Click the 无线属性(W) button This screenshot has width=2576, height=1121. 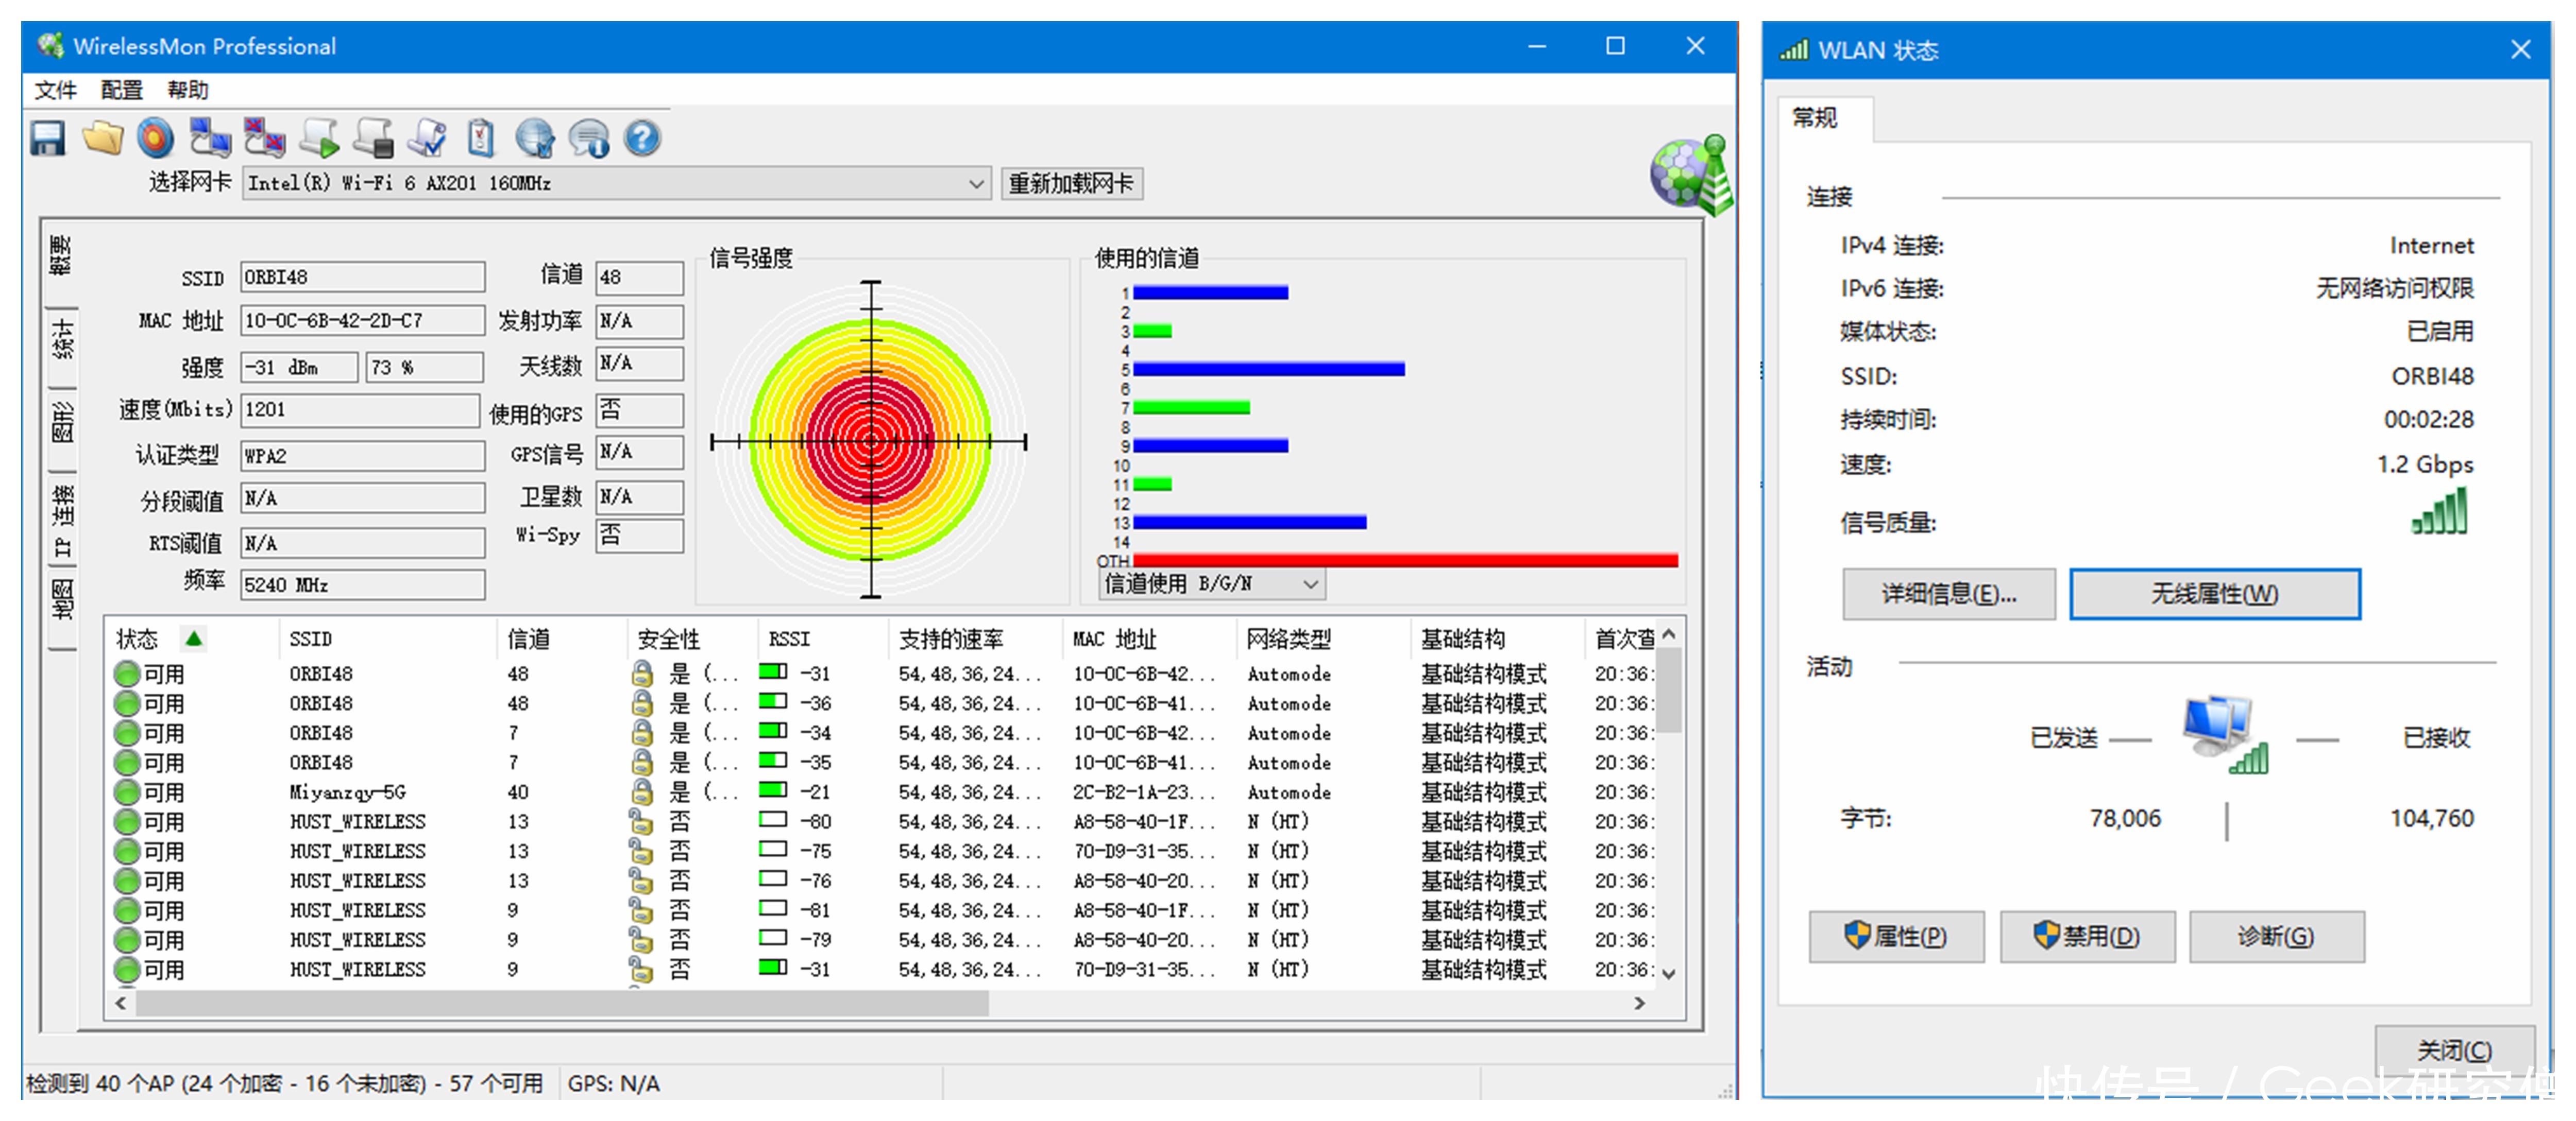tap(2214, 594)
